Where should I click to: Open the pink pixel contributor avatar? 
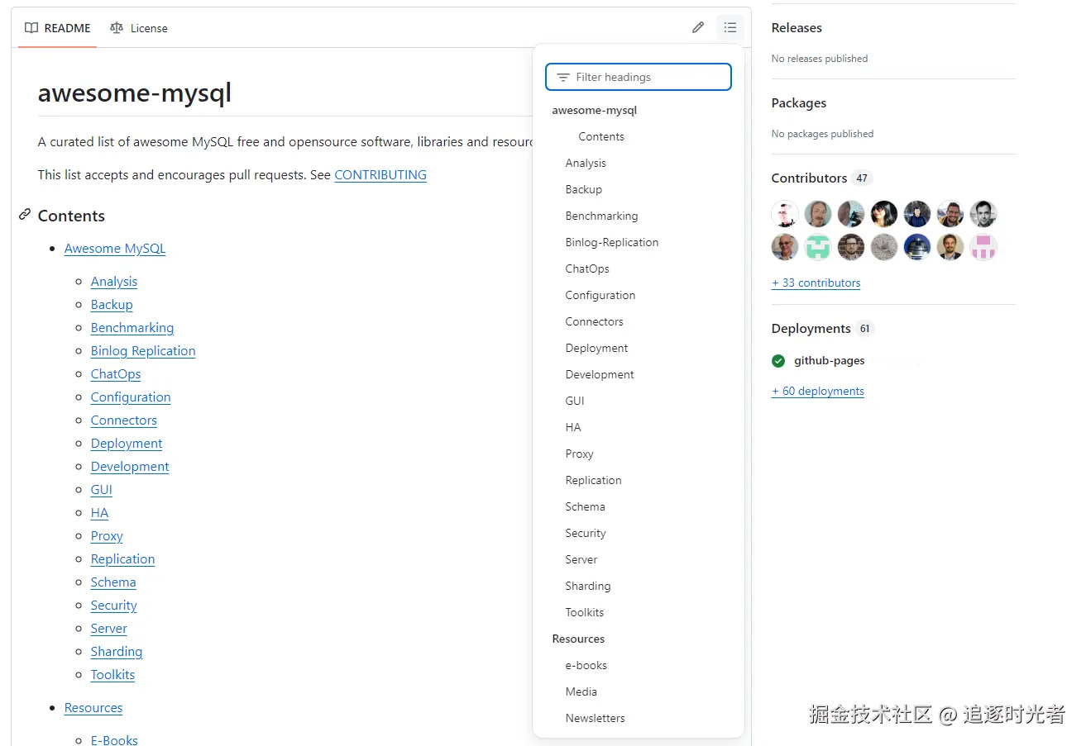(x=983, y=247)
